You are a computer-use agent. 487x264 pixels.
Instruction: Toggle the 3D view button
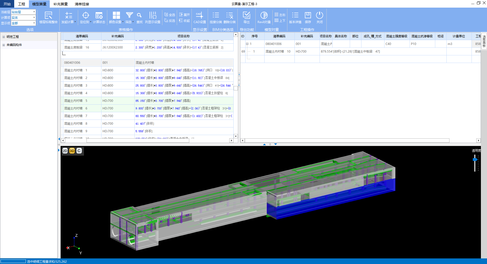click(72, 151)
